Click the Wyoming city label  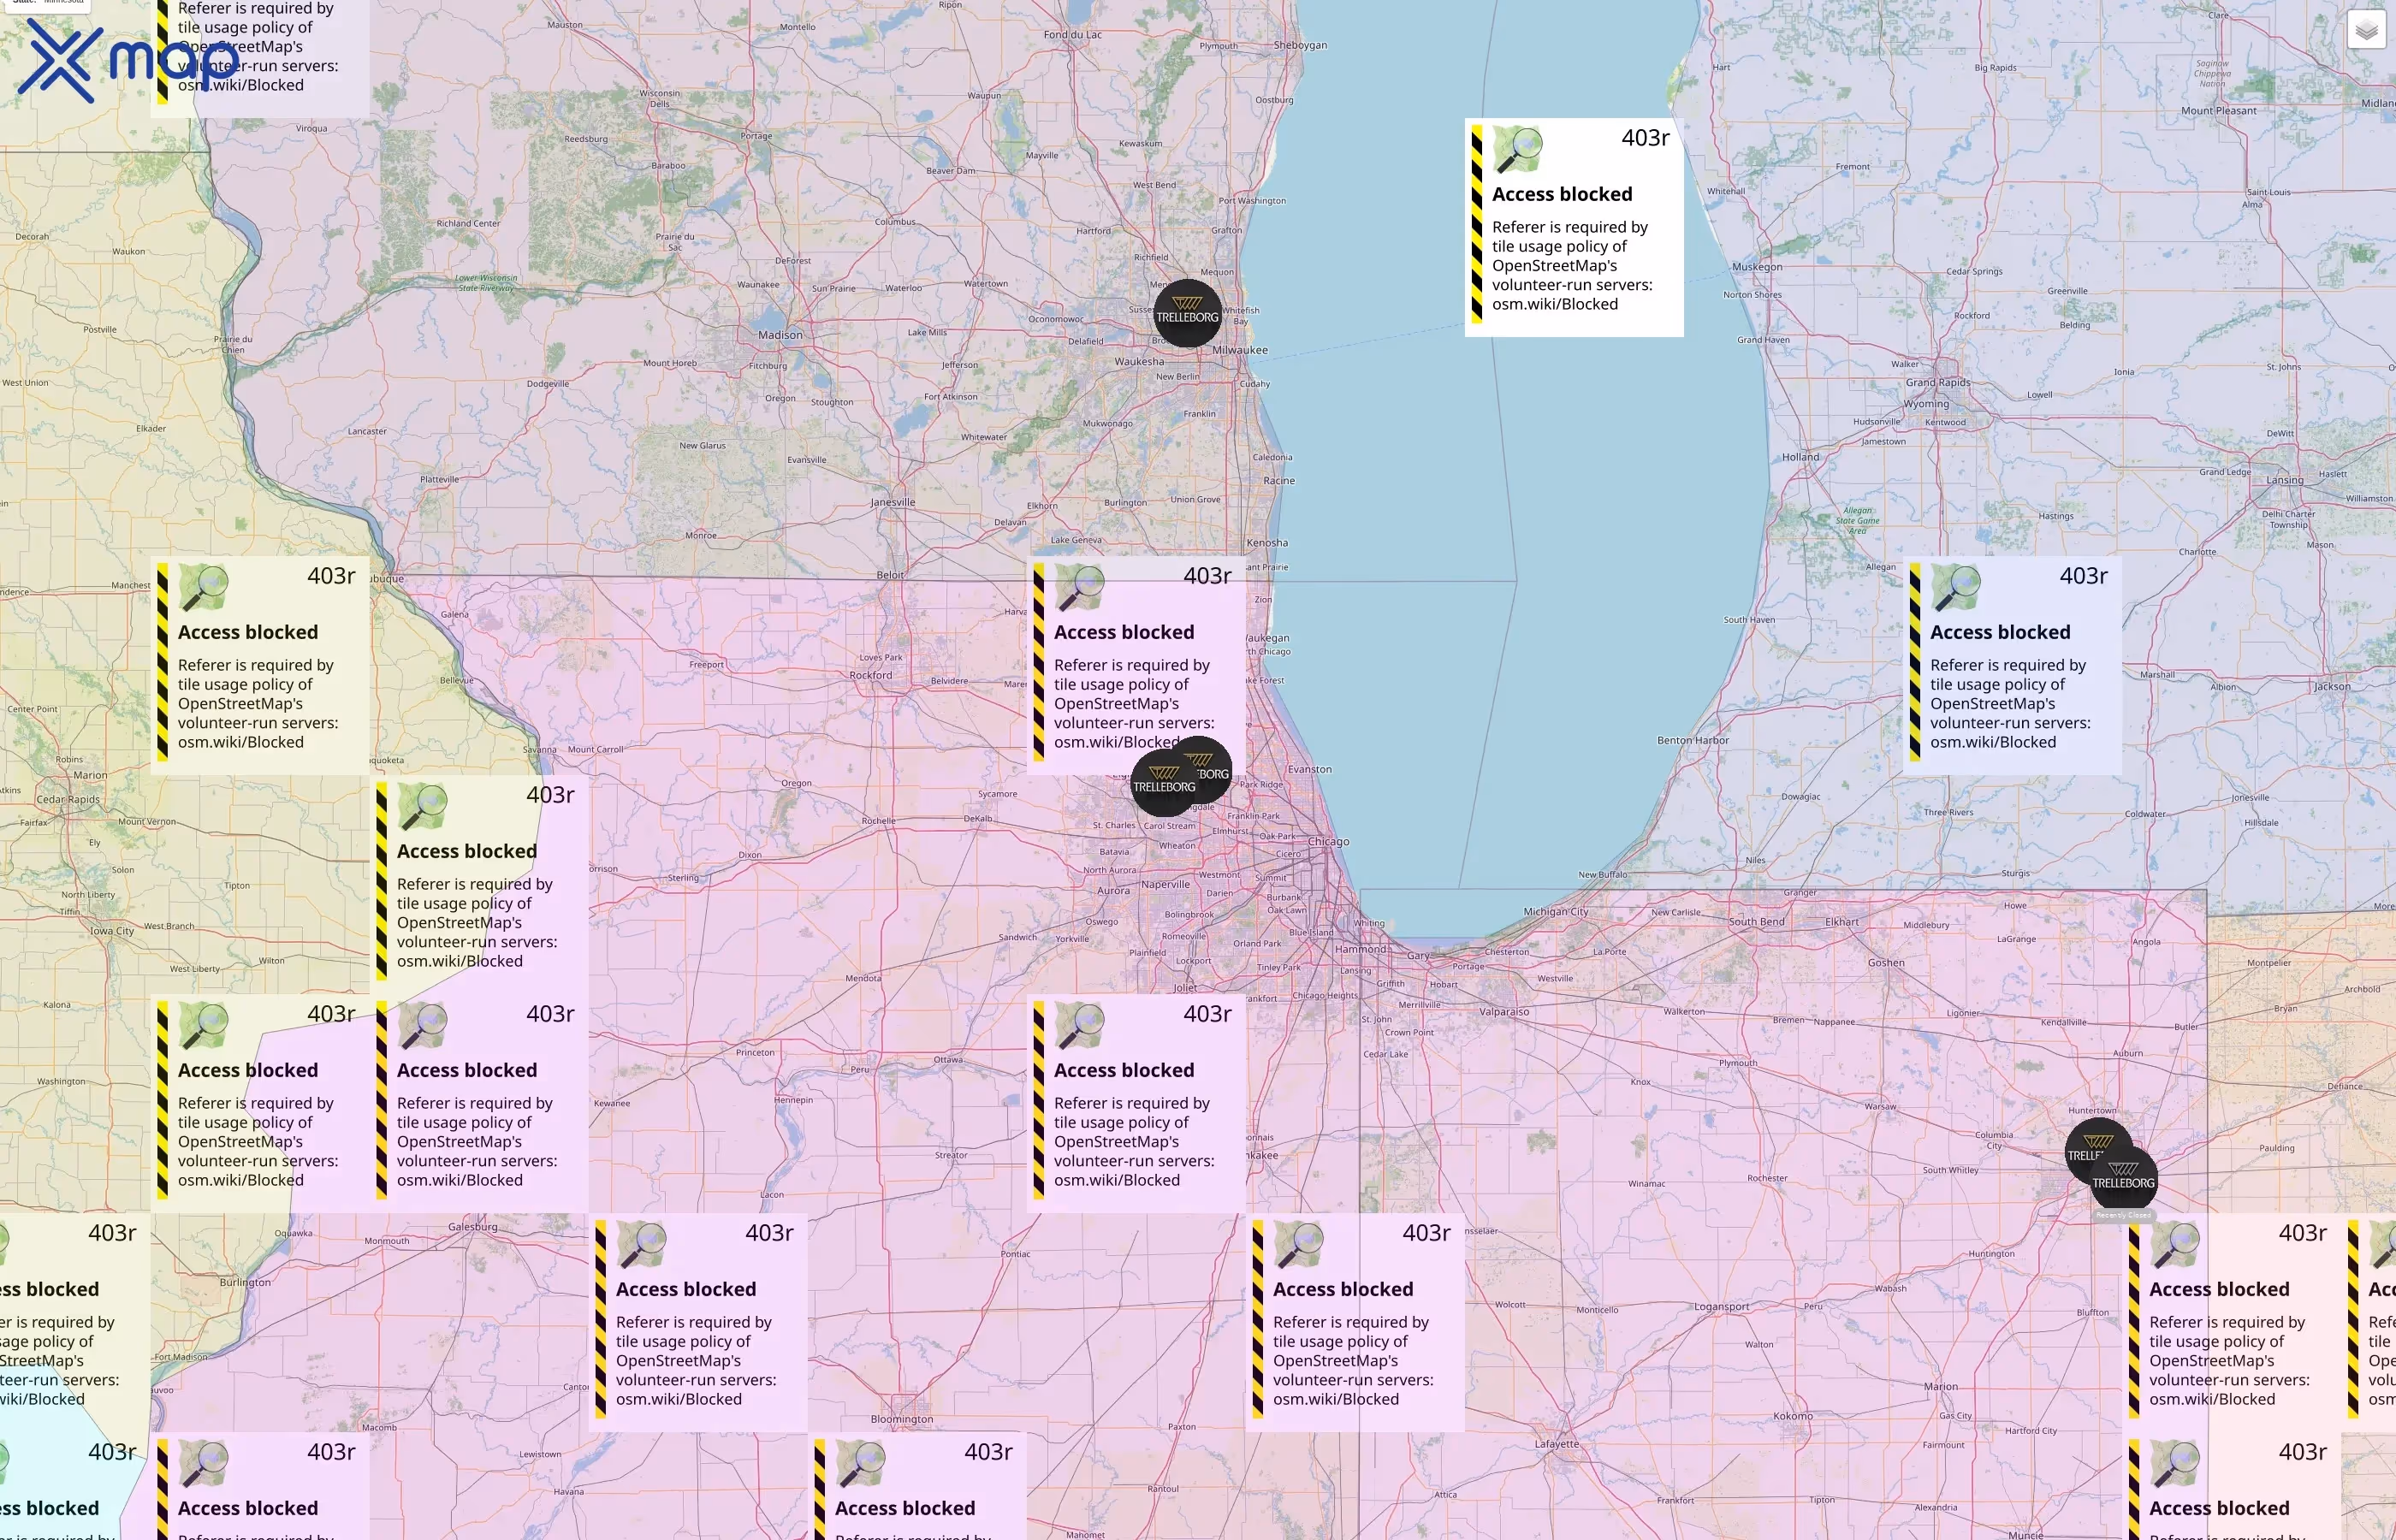pos(1926,404)
